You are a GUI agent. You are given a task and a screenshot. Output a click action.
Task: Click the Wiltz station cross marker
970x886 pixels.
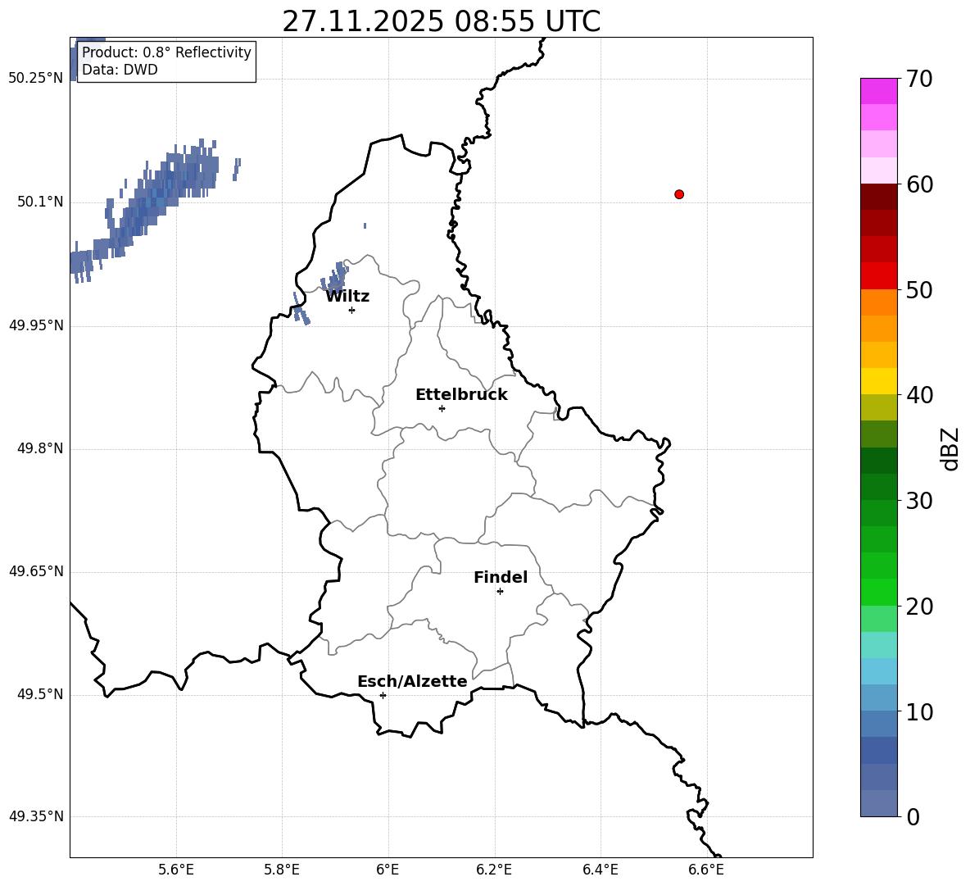coord(352,310)
